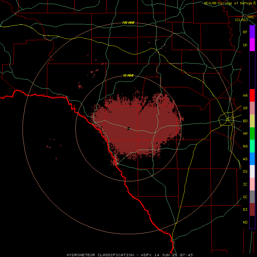
Task: Select the WS blue legend swatch
Action: (x=252, y=159)
